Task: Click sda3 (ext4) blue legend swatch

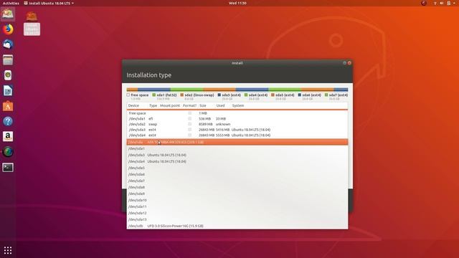Action: pyautogui.click(x=219, y=95)
